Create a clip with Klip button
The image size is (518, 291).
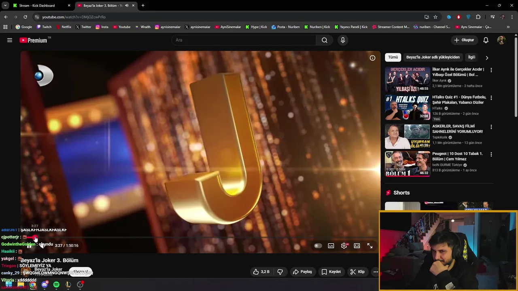coord(357,272)
